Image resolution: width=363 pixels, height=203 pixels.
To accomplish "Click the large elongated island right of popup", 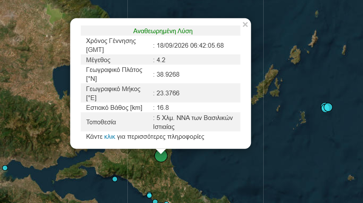I will [266, 84].
